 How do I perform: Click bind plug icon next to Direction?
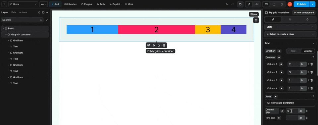pyautogui.click(x=279, y=51)
